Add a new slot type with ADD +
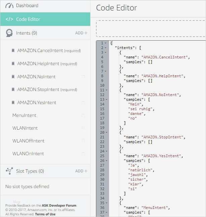Screen dimensions: 206x217 [81, 171]
